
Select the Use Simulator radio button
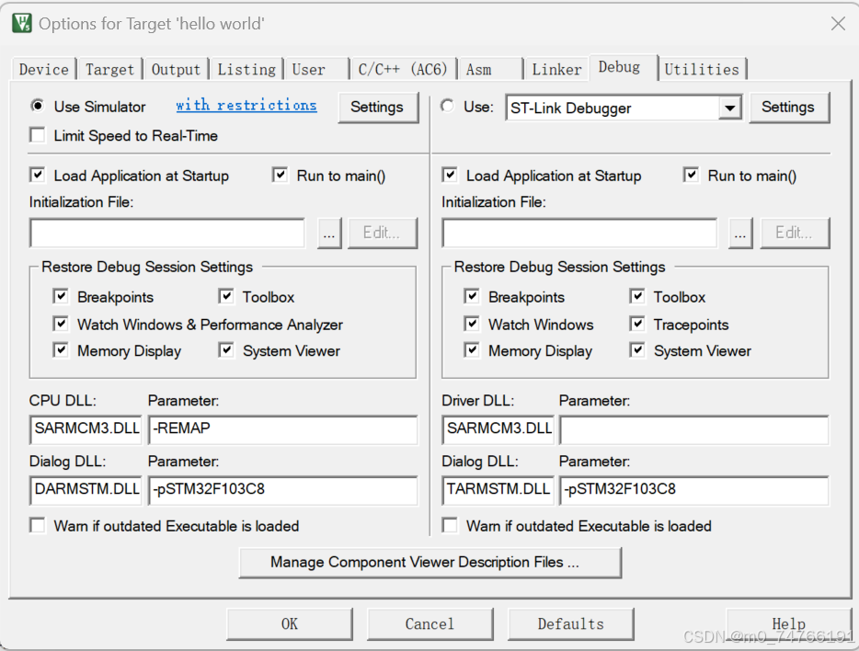(38, 106)
